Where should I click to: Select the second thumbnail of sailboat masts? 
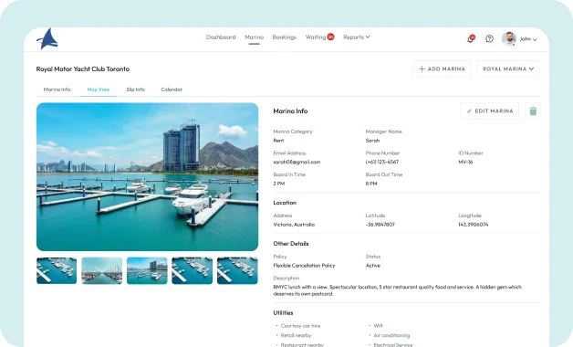click(102, 270)
